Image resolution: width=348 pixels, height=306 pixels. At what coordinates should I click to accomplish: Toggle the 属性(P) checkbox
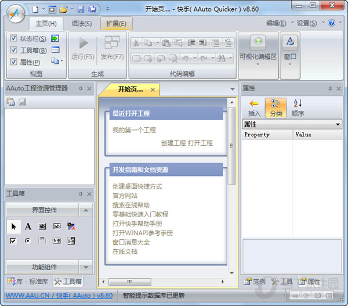click(x=13, y=62)
